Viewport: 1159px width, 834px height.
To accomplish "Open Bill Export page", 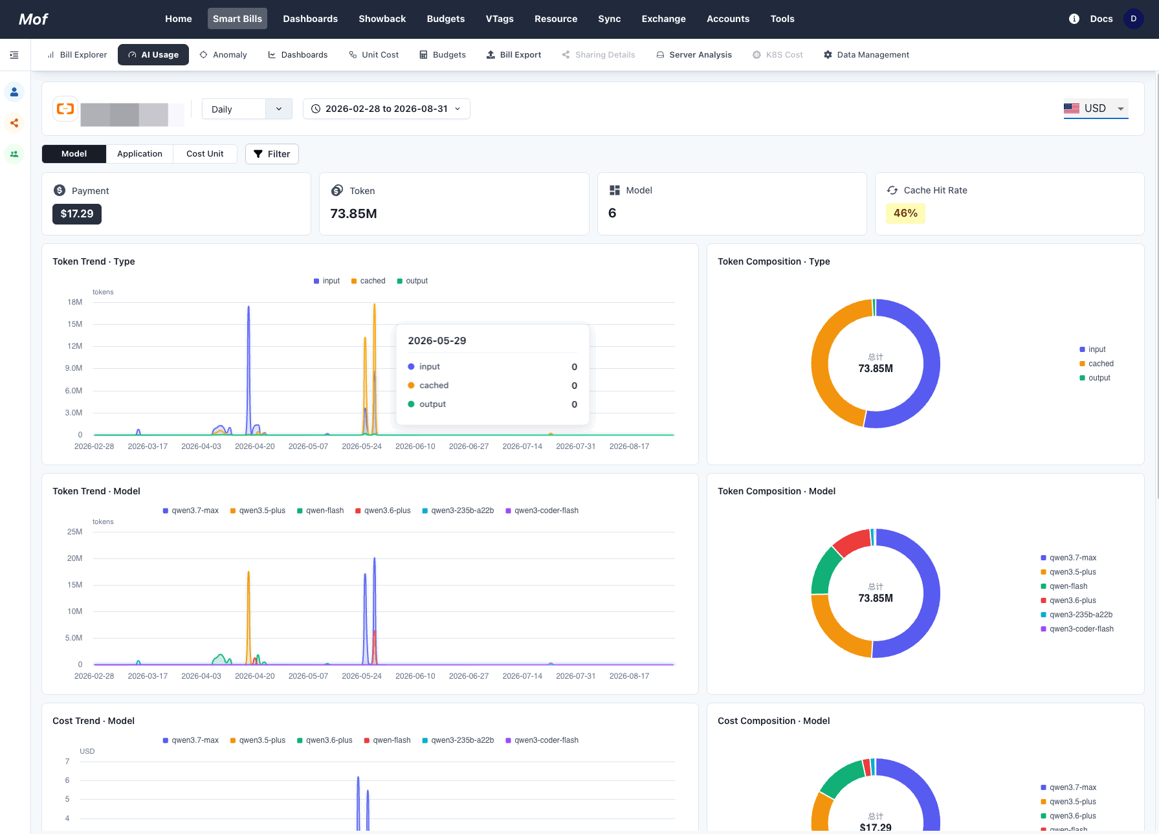I will 514,55.
